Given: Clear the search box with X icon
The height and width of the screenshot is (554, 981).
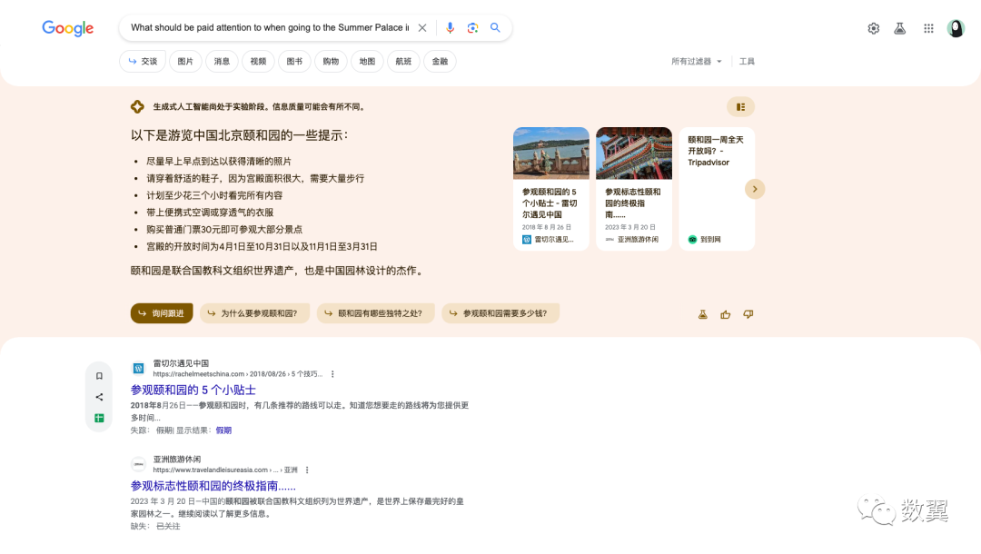Looking at the screenshot, I should (422, 27).
